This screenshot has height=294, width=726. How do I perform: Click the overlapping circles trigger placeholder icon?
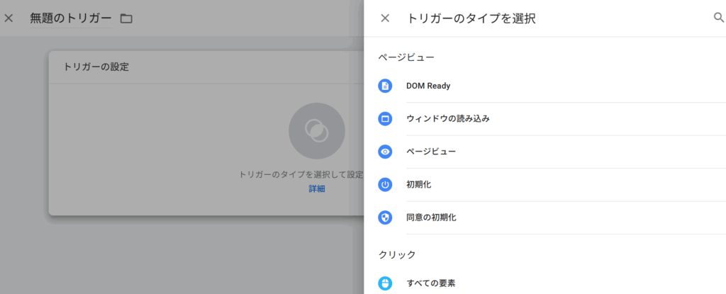point(316,130)
